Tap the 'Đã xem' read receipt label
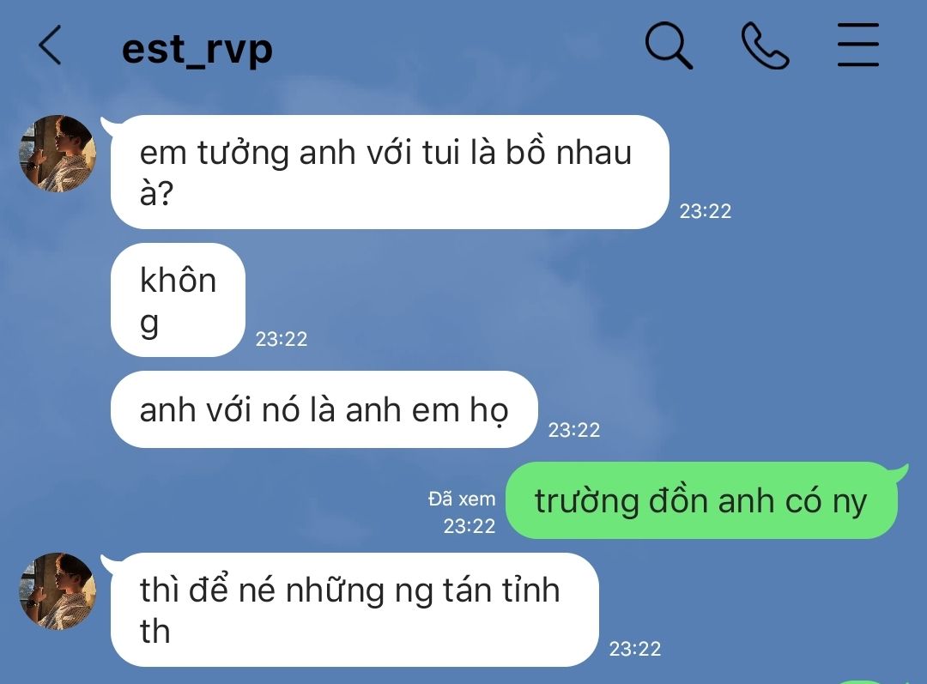The image size is (927, 684). (x=462, y=499)
